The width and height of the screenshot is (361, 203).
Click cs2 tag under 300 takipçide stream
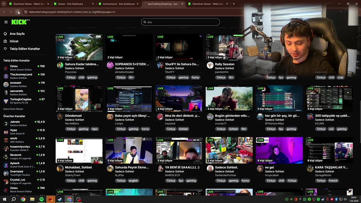click(x=331, y=129)
